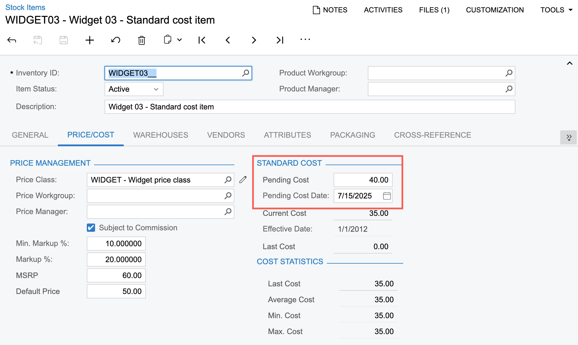This screenshot has height=345, width=578.
Task: Click the Stock Items breadcrumb link
Action: [x=25, y=7]
